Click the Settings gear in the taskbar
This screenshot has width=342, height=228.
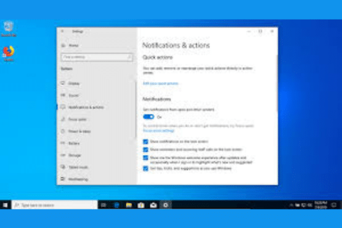pyautogui.click(x=166, y=205)
